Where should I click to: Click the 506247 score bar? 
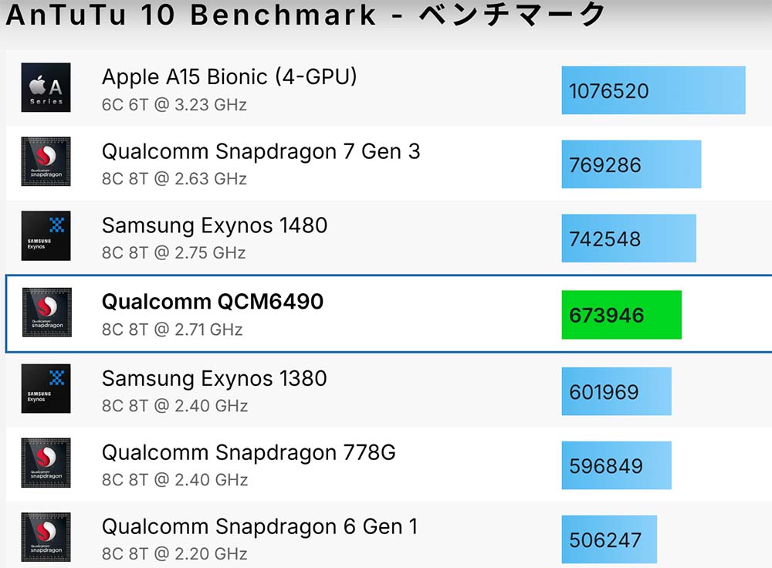pyautogui.click(x=609, y=539)
